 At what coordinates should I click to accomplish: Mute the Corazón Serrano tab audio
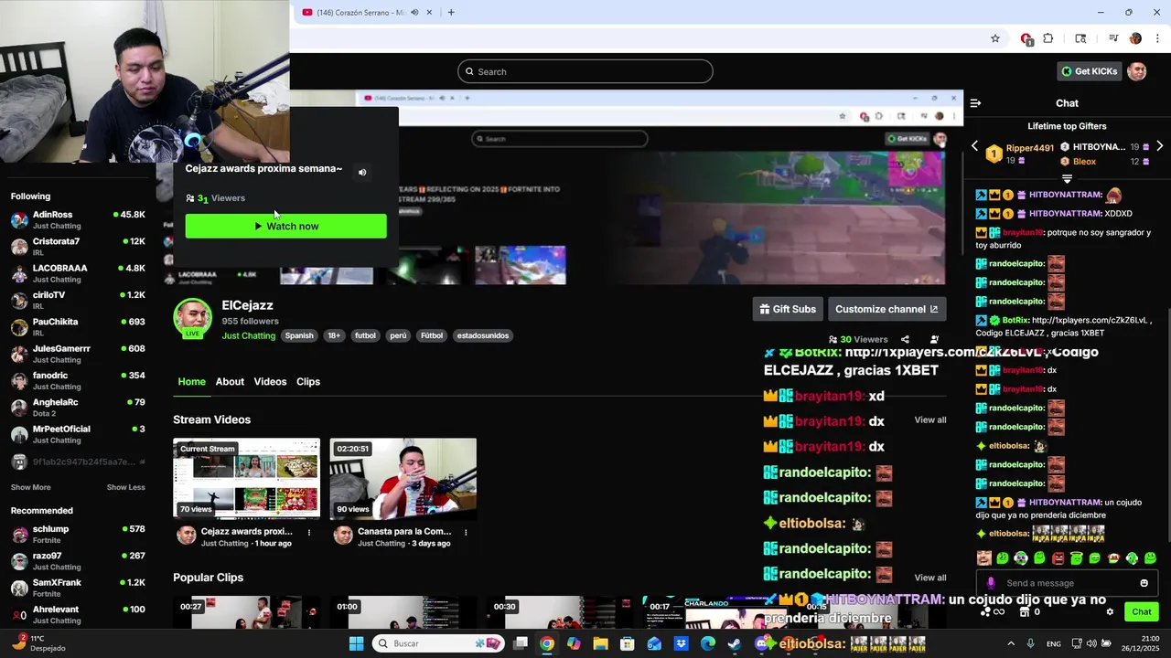(414, 12)
